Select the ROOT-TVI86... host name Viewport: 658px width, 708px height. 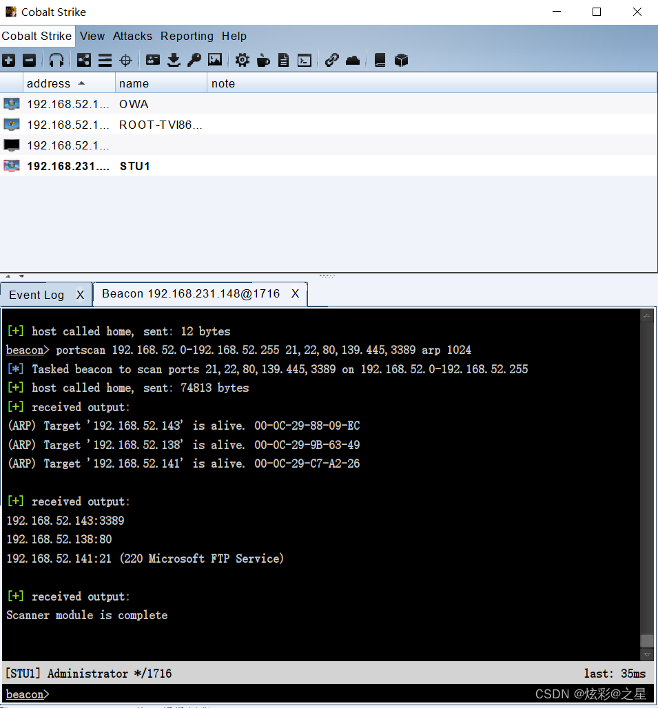pos(161,125)
